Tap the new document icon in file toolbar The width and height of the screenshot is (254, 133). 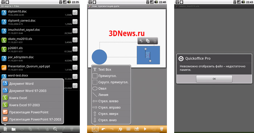pos(5,129)
